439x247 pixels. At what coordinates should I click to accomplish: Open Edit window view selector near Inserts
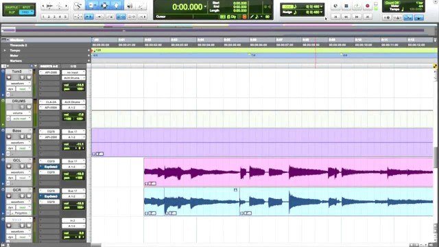pos(4,66)
